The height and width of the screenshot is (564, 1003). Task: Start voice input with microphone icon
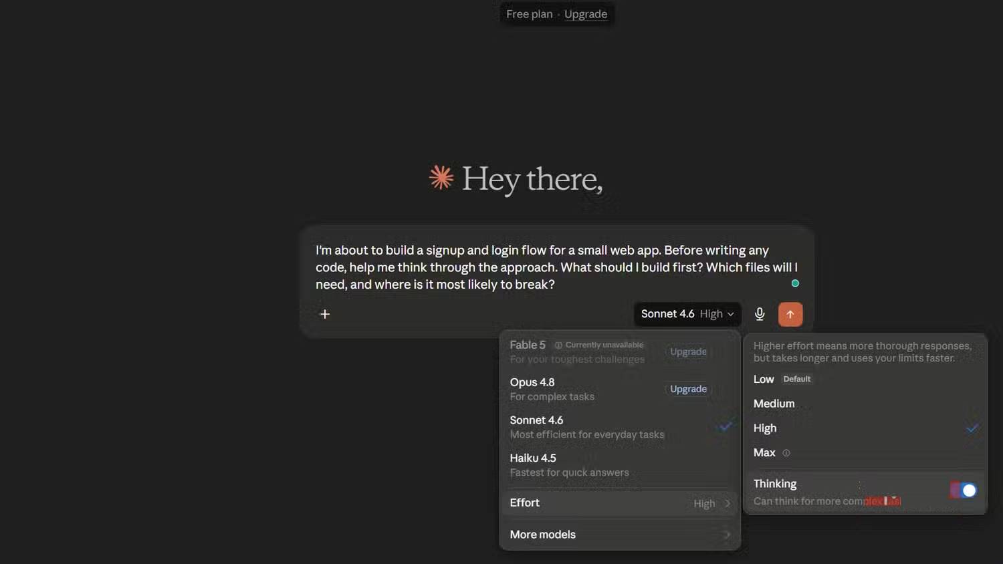[x=760, y=314]
